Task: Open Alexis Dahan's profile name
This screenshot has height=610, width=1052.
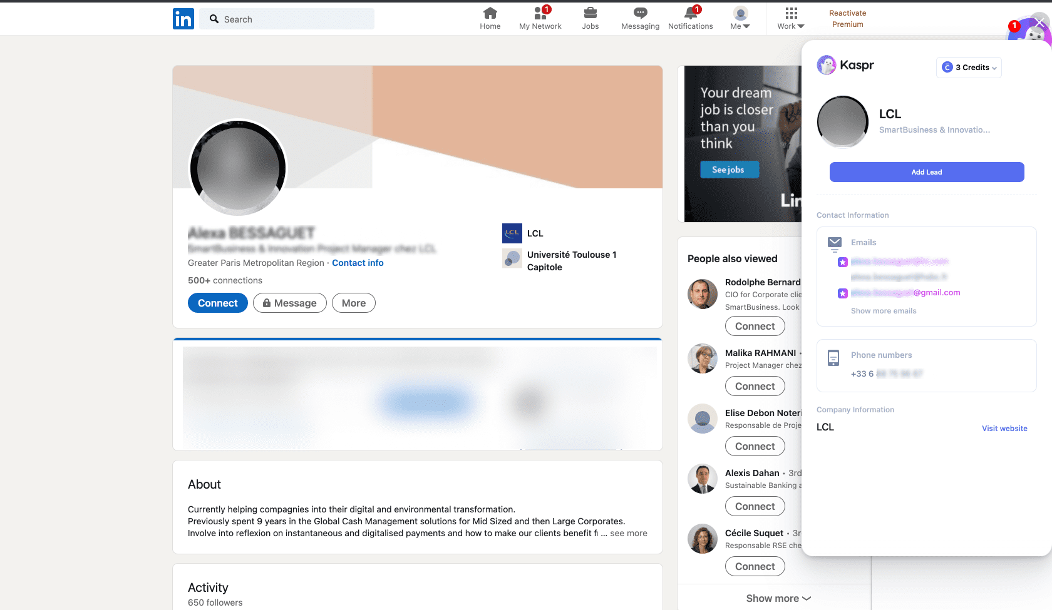Action: tap(752, 473)
